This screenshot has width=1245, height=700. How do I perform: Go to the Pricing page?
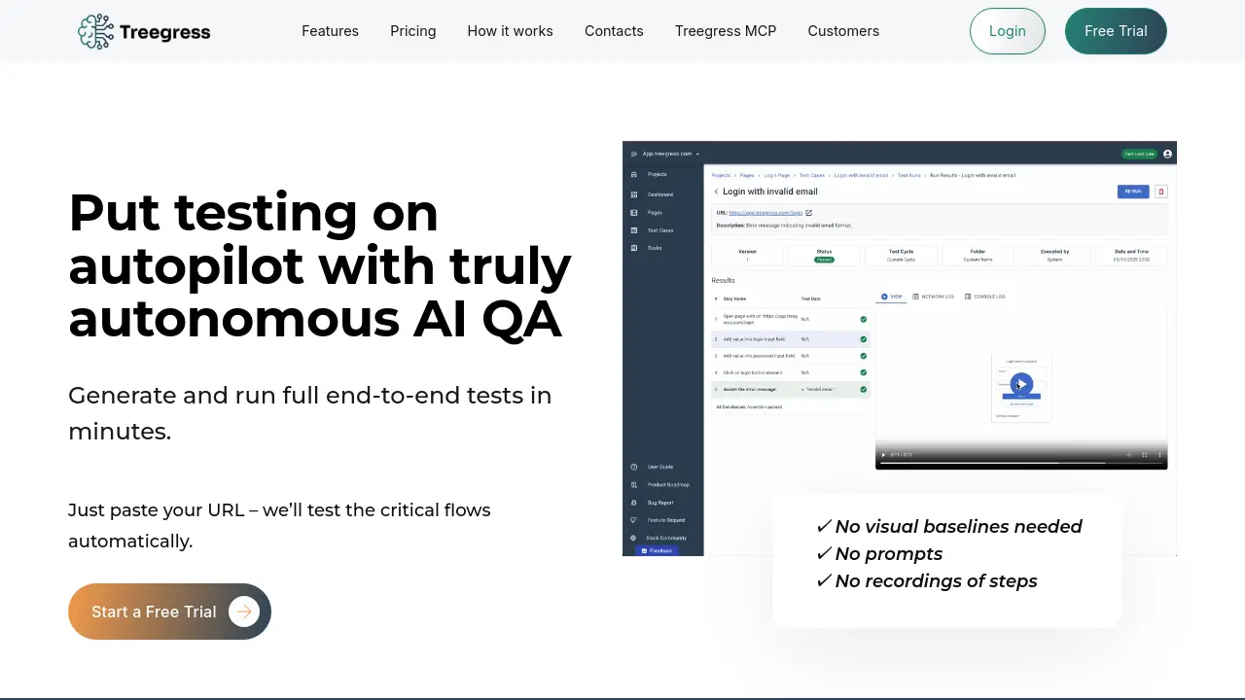[413, 31]
